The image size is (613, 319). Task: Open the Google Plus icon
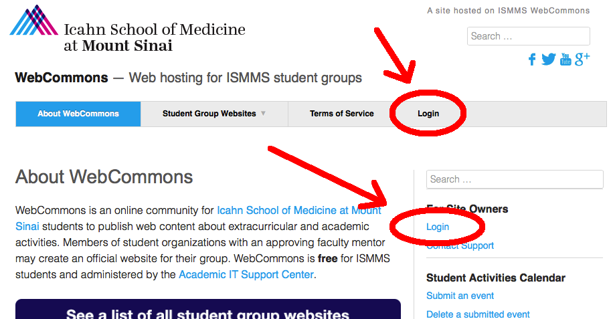[582, 59]
